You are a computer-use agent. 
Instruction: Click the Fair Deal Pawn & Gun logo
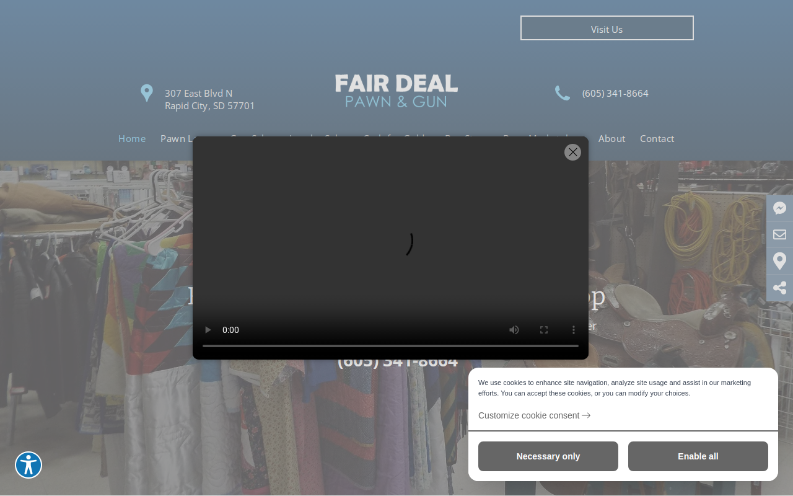[x=396, y=91]
